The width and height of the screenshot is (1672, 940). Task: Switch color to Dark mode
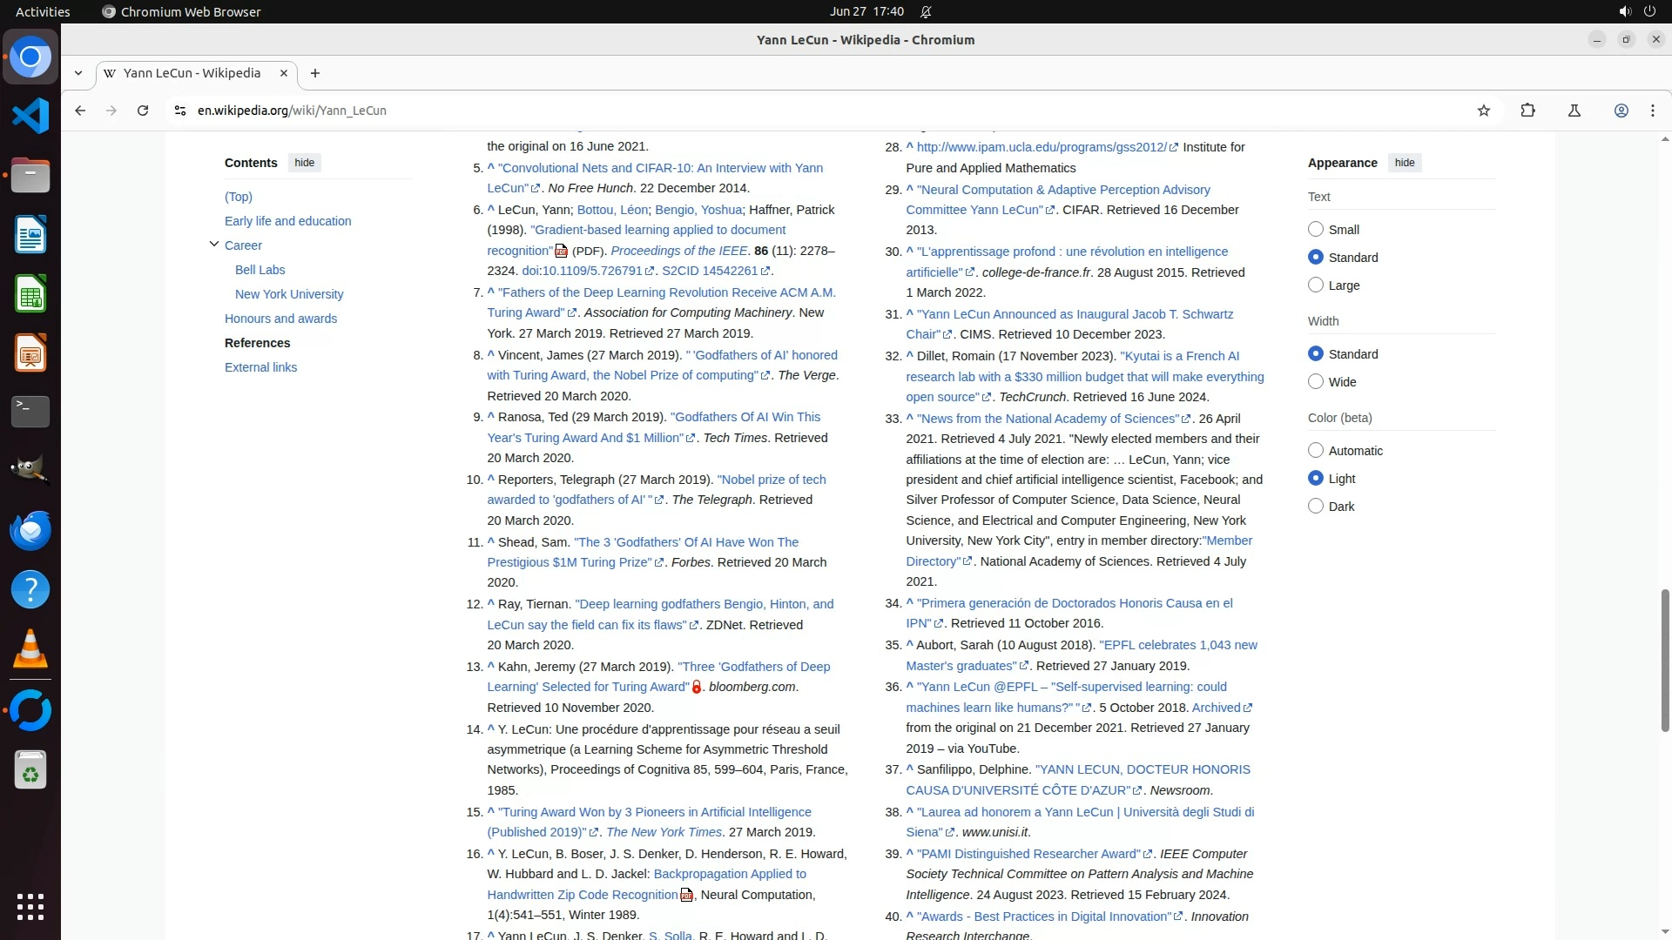[1316, 507]
